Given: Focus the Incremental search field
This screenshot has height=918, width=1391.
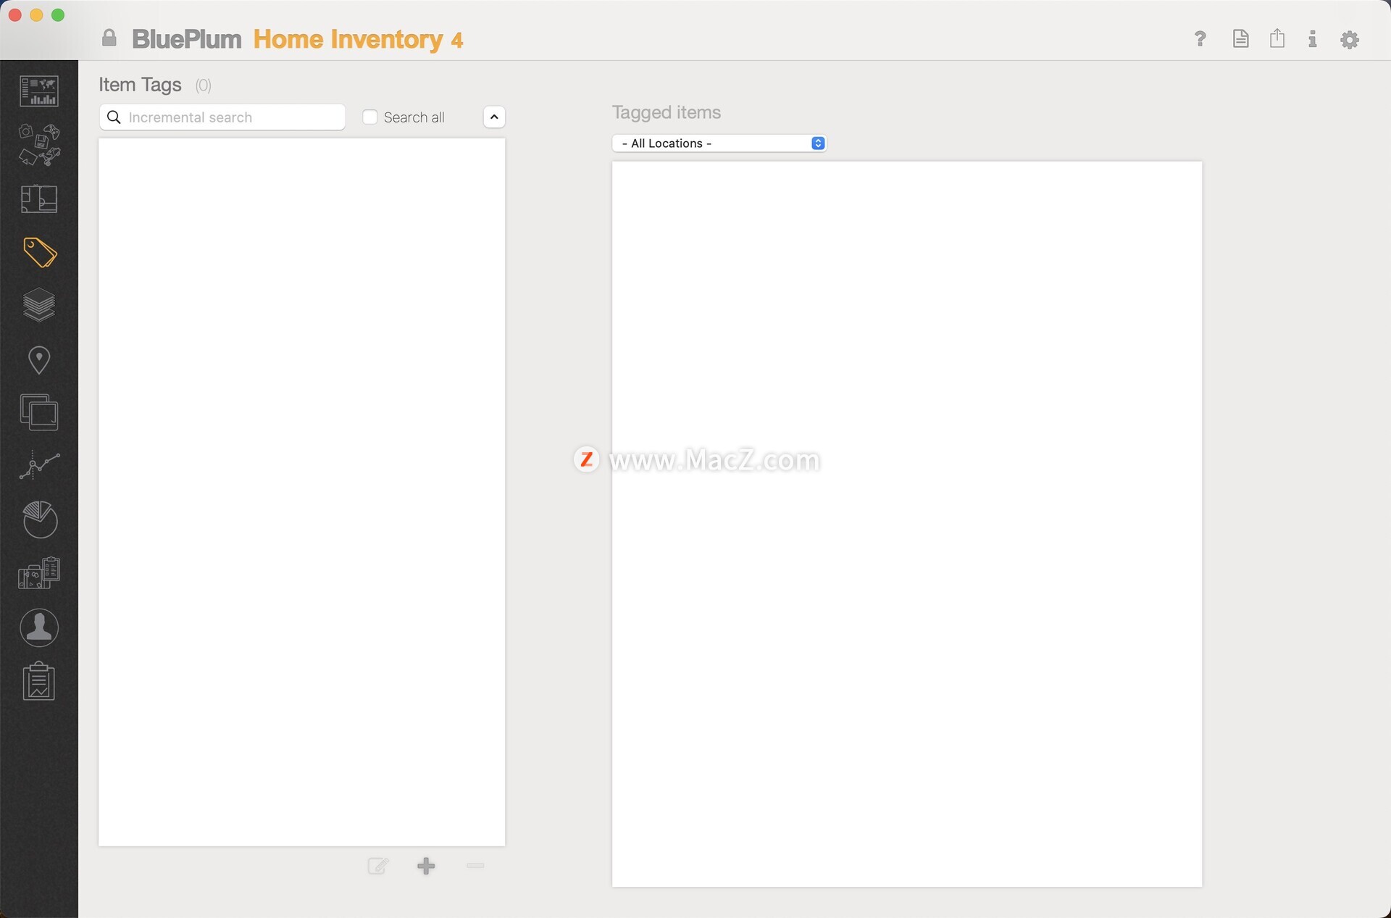Looking at the screenshot, I should 222,117.
